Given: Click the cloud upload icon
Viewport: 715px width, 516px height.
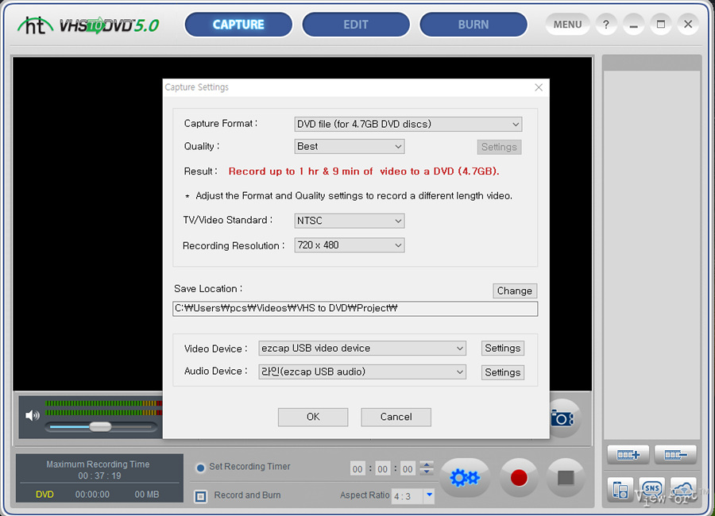Looking at the screenshot, I should (x=683, y=490).
